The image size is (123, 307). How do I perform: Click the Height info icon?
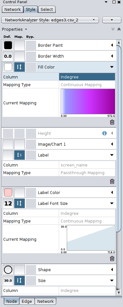point(104,133)
